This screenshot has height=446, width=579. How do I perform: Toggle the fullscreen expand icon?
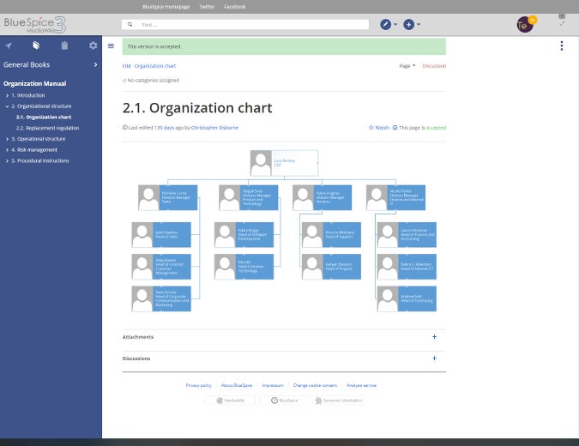(562, 24)
